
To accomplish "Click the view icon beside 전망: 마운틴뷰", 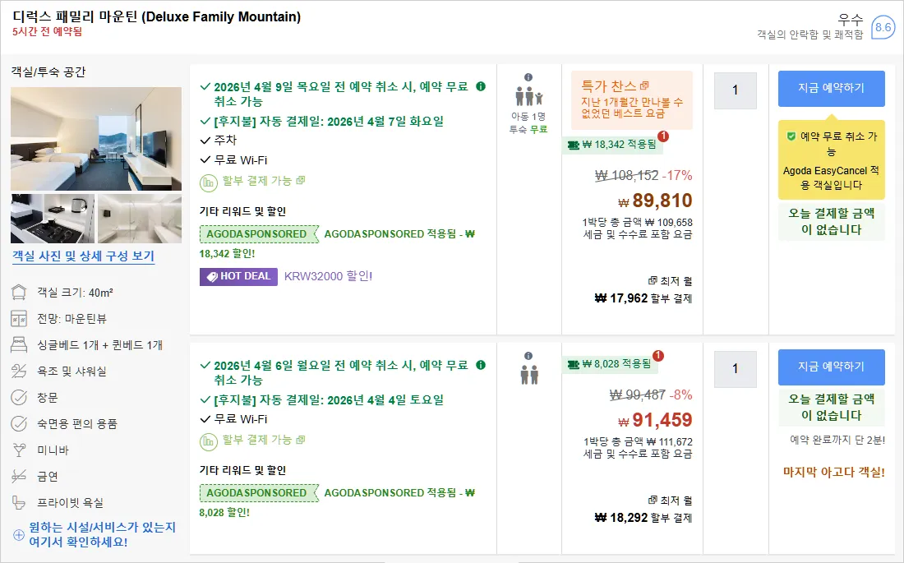I will point(19,318).
